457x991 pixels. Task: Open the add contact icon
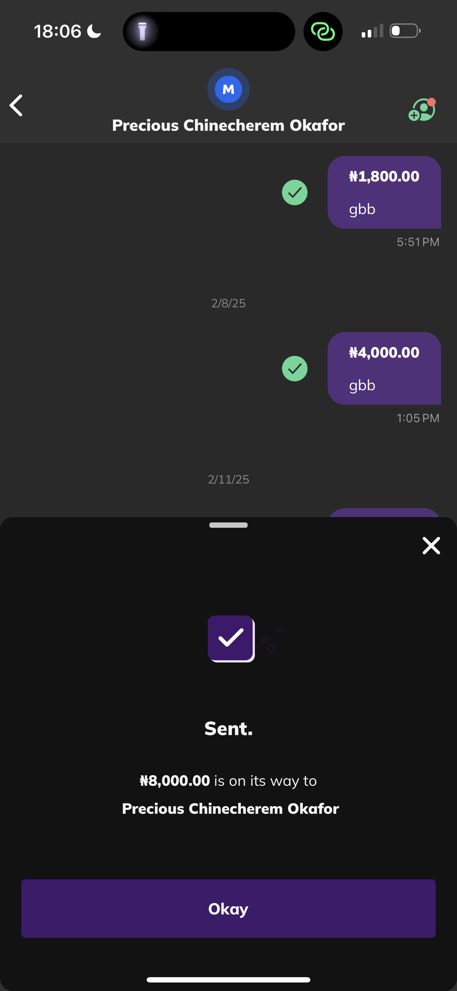pos(422,110)
